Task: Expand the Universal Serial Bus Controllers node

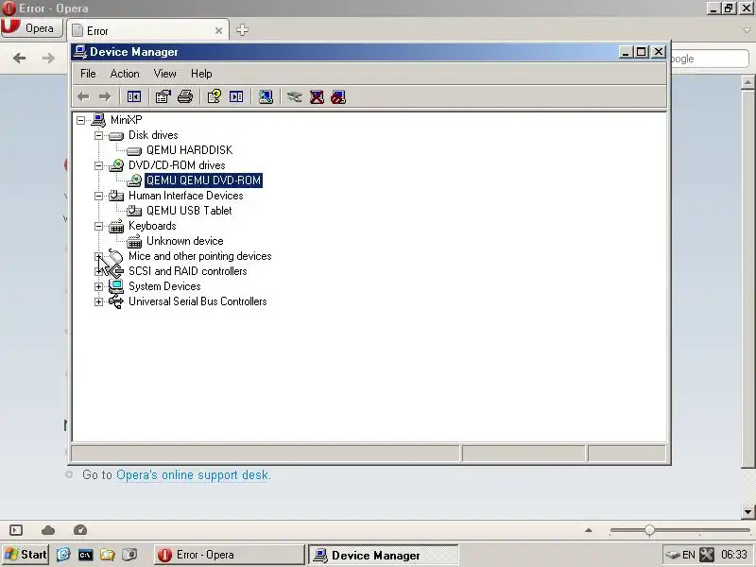Action: 99,301
